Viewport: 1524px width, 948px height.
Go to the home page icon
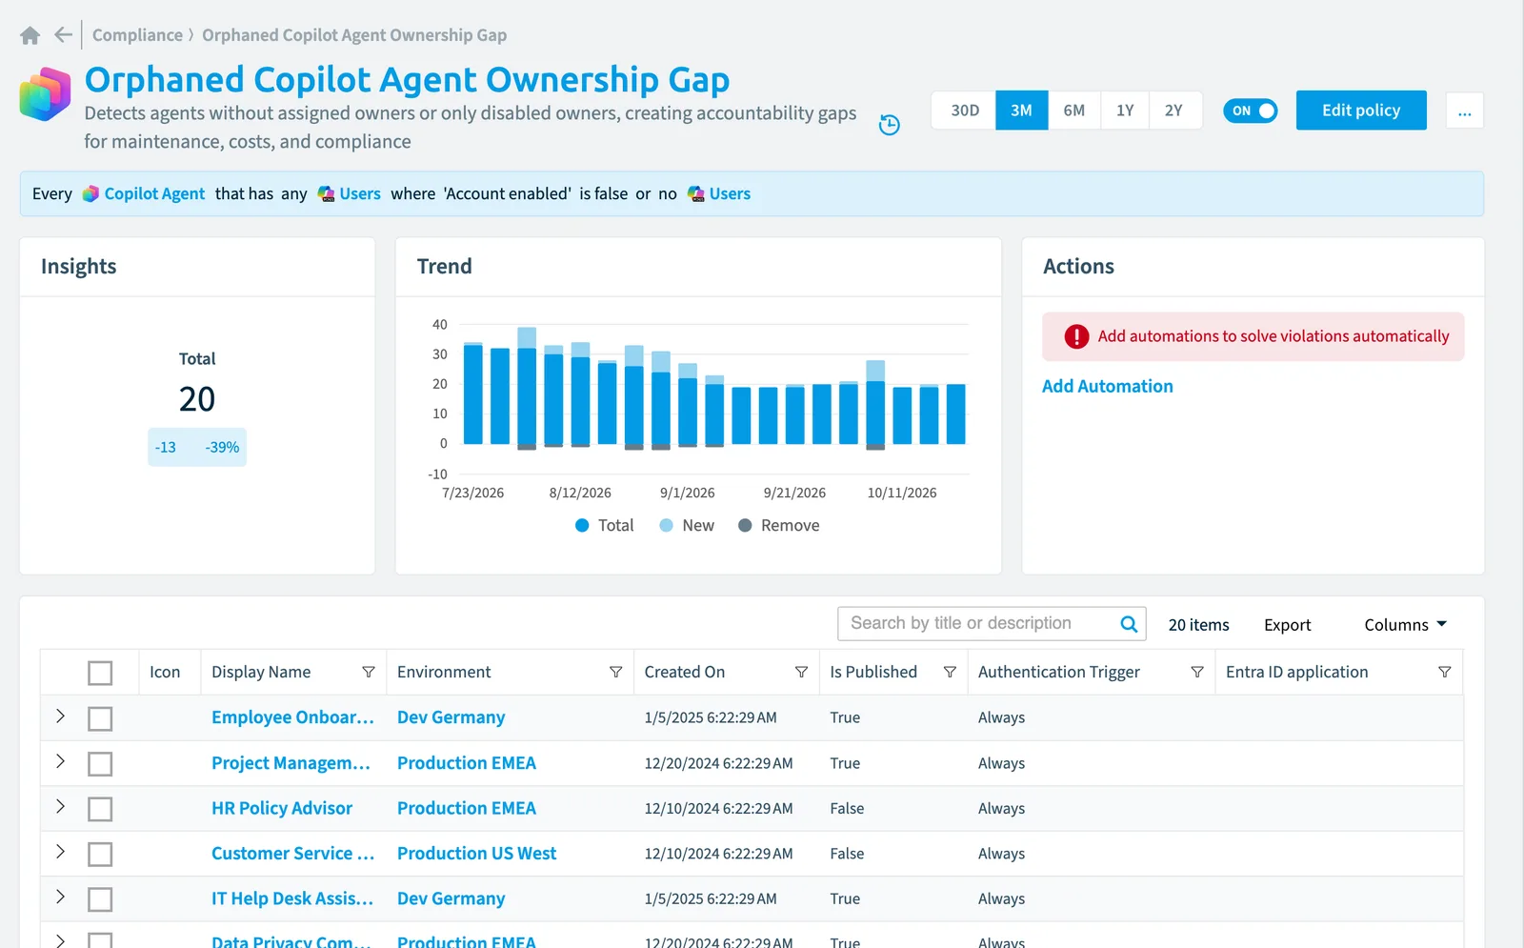(x=30, y=35)
